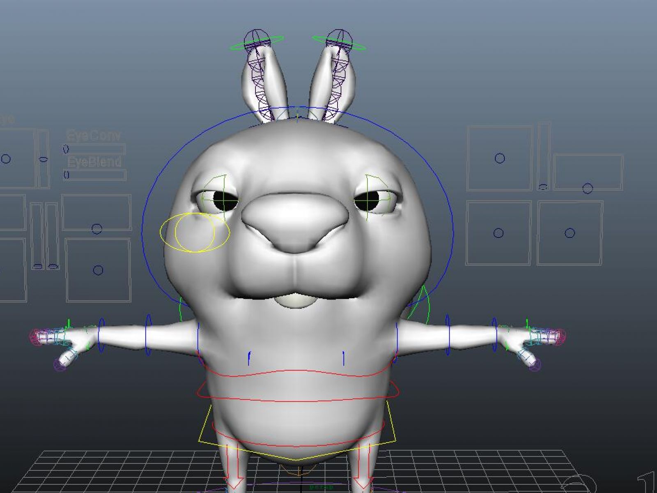Select circle handle in lowest box under EyeBlend
657x493 pixels.
[98, 270]
